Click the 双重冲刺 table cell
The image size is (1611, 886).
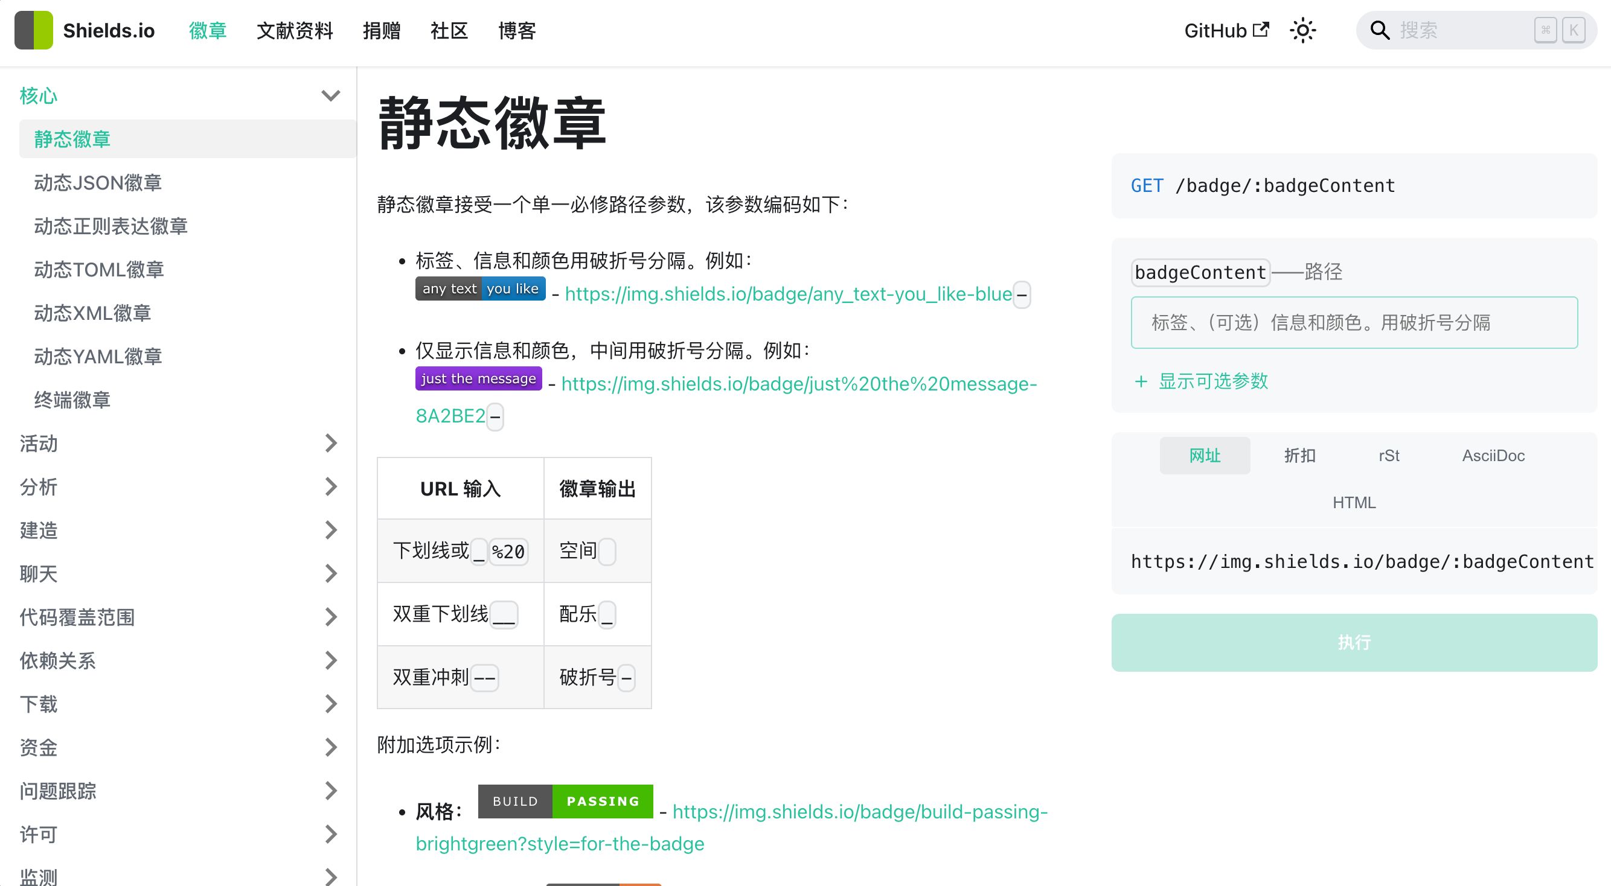(460, 677)
